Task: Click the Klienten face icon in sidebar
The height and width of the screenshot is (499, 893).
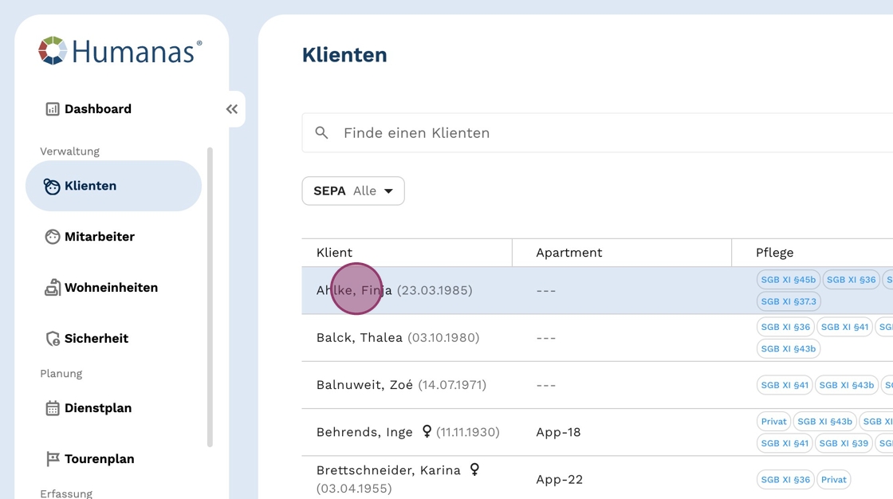Action: 53,187
